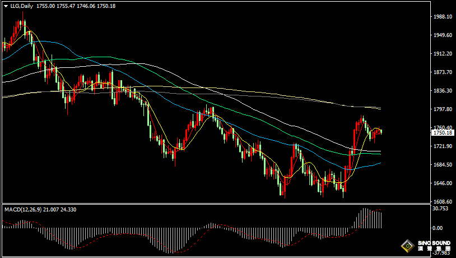This screenshot has height=258, width=456.
Task: Click the 1912.20 price scale level
Action: click(x=443, y=54)
